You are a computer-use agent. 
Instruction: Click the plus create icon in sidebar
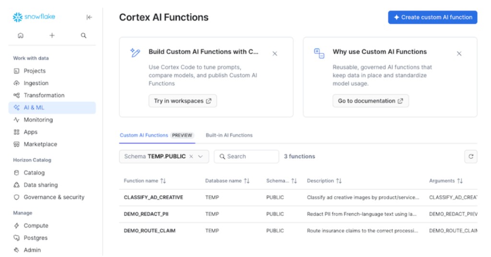pyautogui.click(x=52, y=35)
